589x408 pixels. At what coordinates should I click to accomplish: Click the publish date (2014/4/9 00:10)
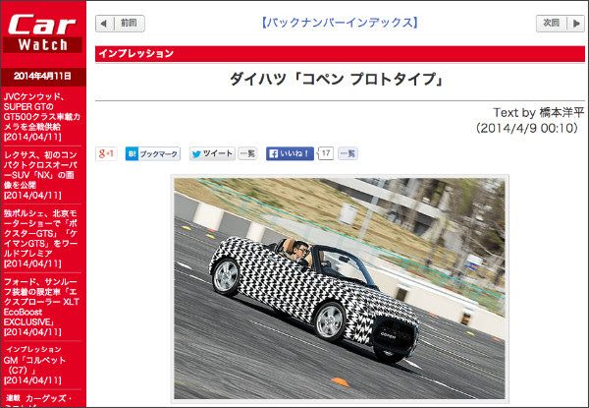click(x=527, y=128)
